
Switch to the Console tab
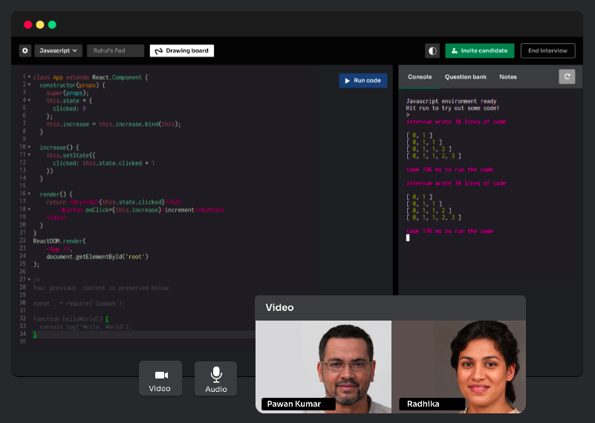pyautogui.click(x=420, y=77)
